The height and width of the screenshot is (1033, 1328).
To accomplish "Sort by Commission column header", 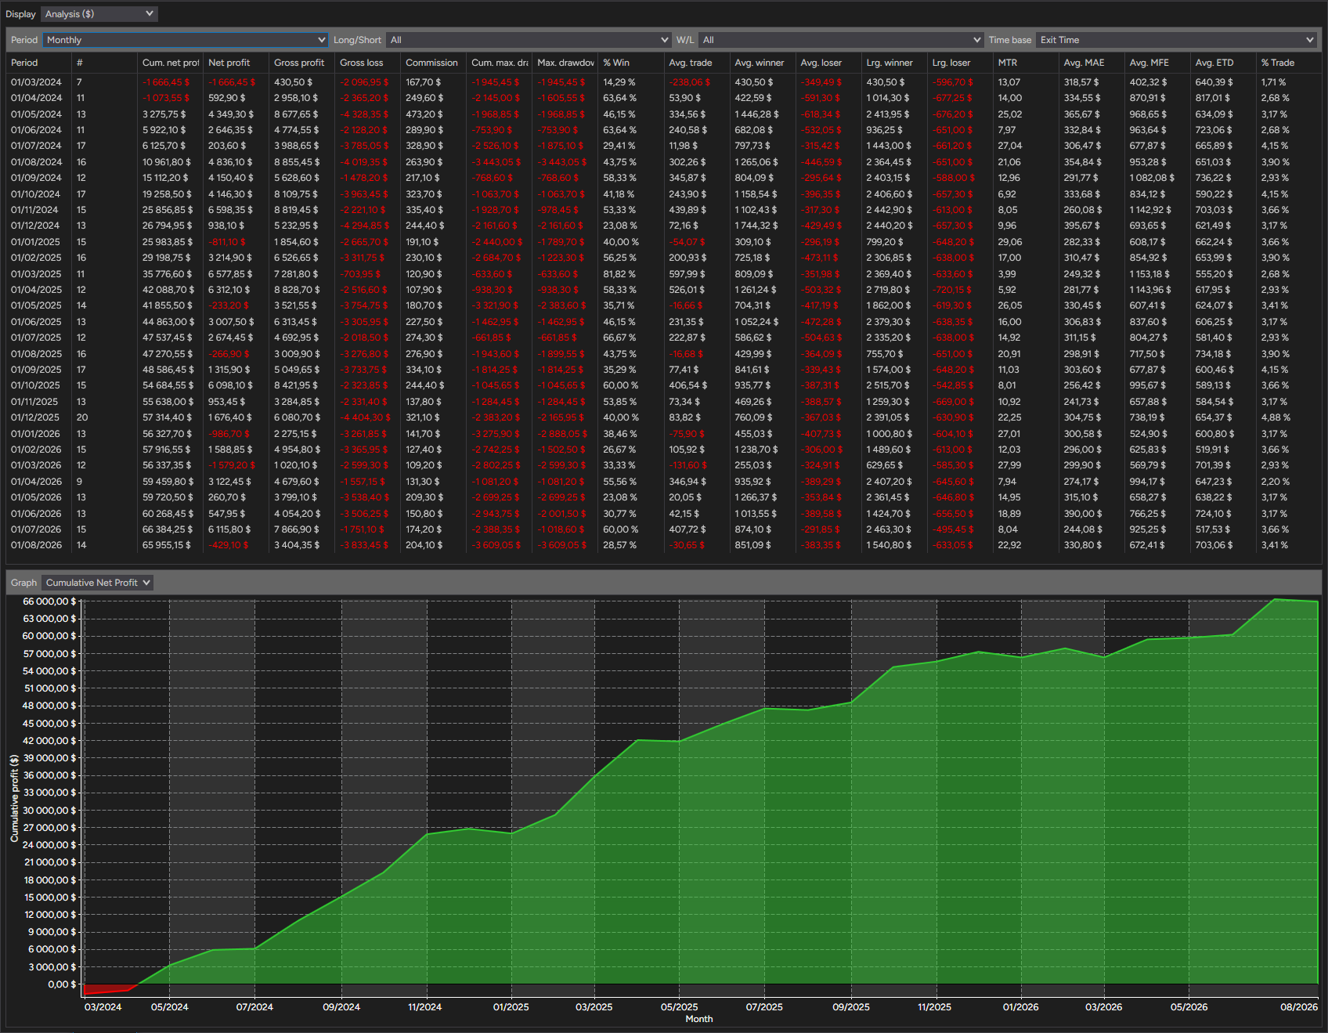I will pos(431,63).
